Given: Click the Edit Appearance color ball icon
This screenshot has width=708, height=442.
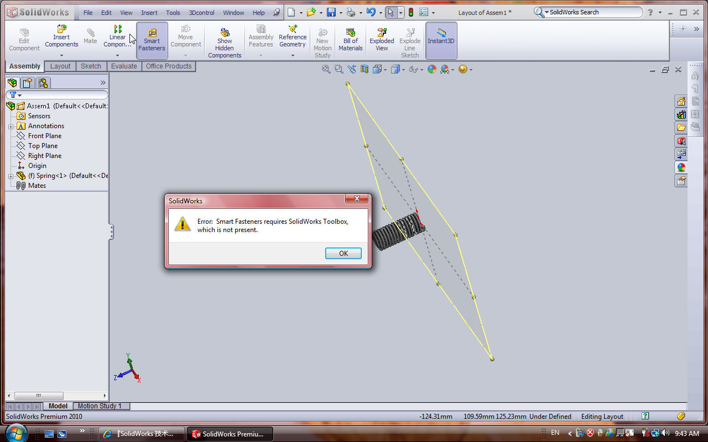Looking at the screenshot, I should [x=431, y=69].
